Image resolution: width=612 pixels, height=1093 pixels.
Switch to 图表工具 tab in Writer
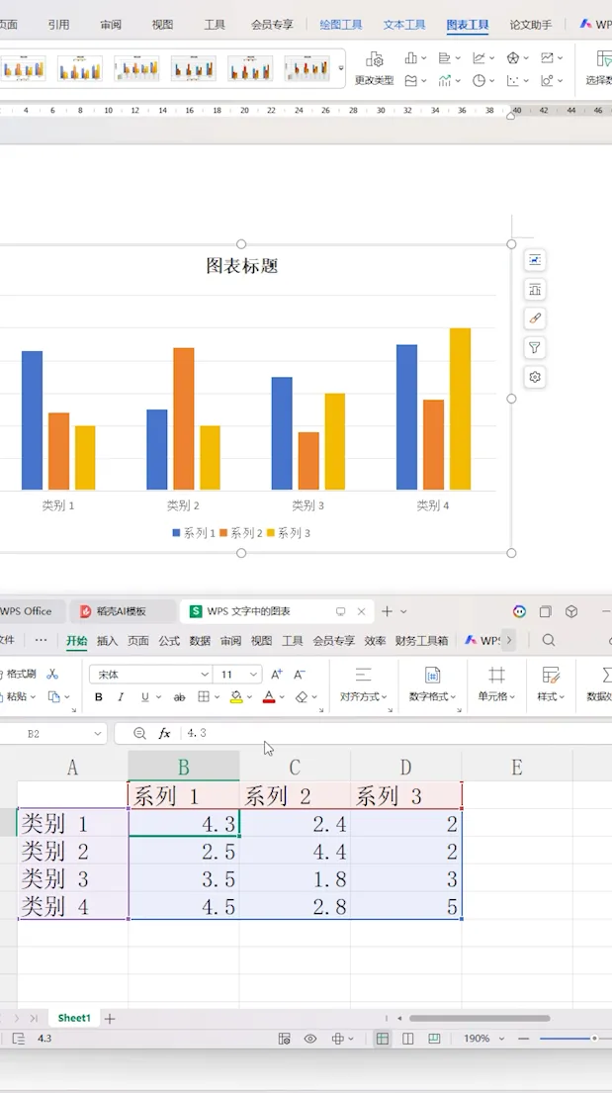(468, 25)
